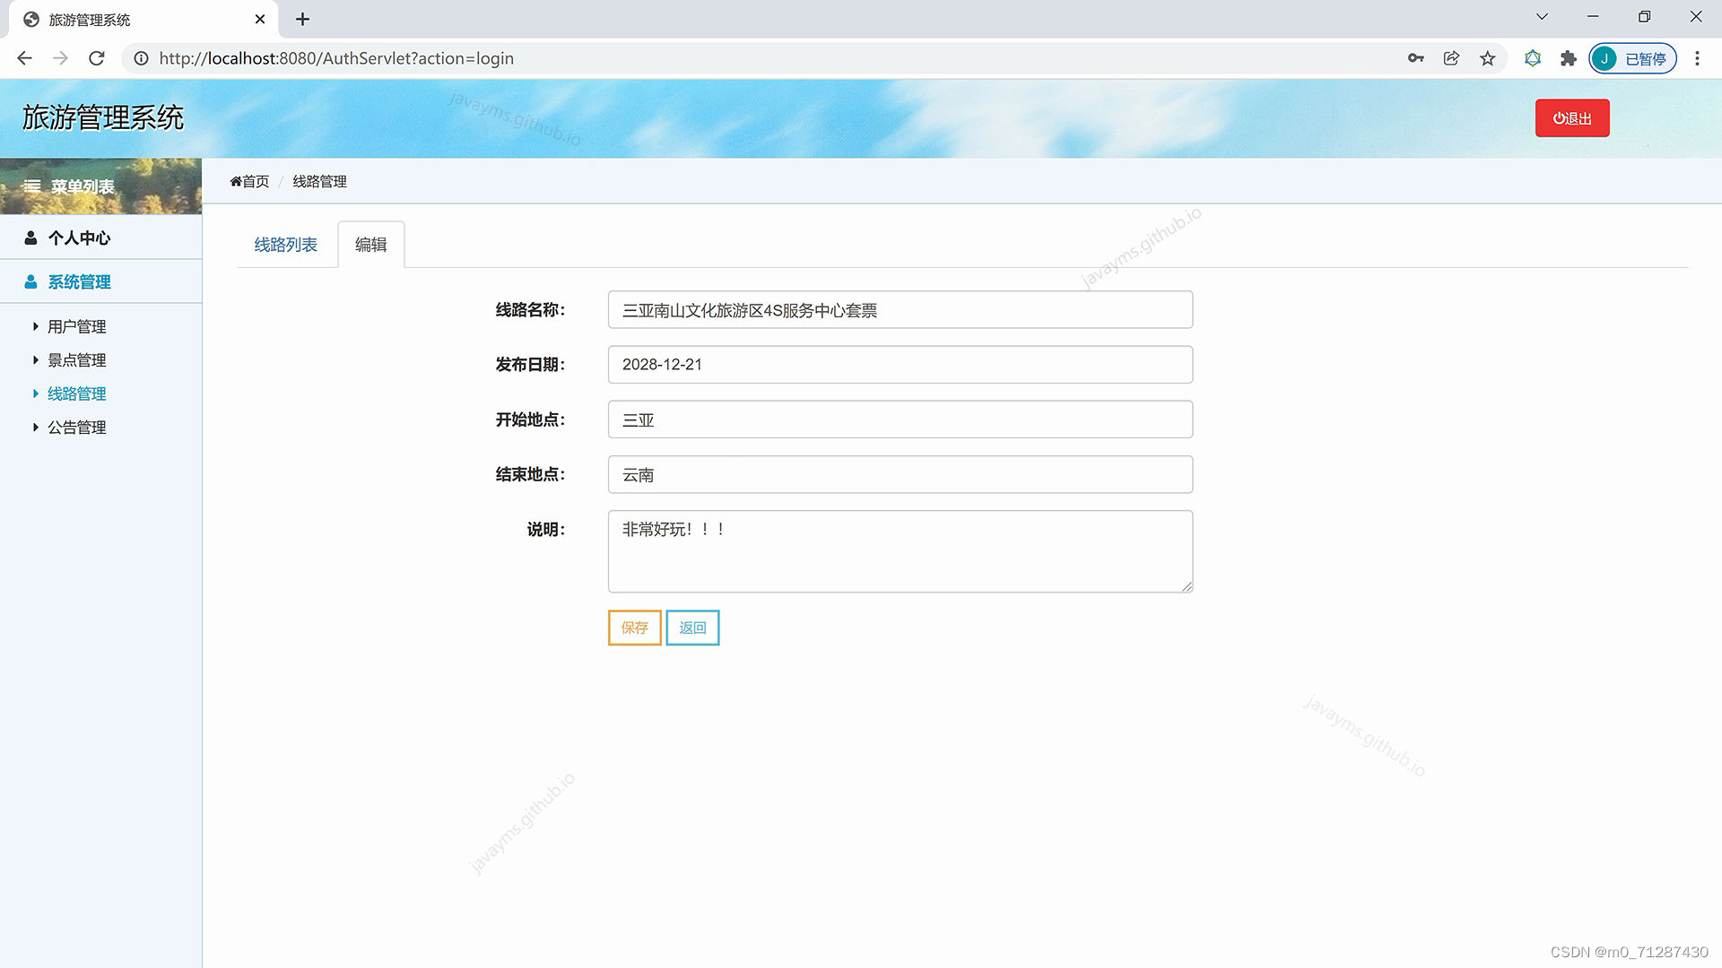The height and width of the screenshot is (968, 1722).
Task: Click the 发布日期 date field
Action: (900, 365)
